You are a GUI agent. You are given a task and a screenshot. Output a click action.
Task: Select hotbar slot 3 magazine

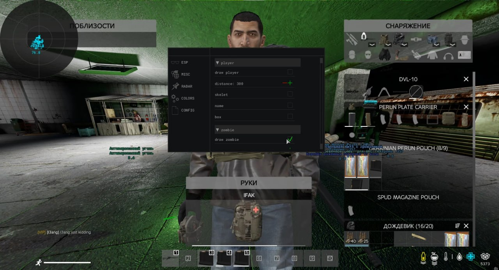(x=206, y=258)
